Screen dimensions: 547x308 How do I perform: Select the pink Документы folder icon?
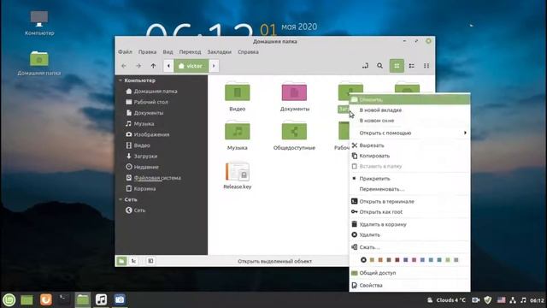click(294, 92)
